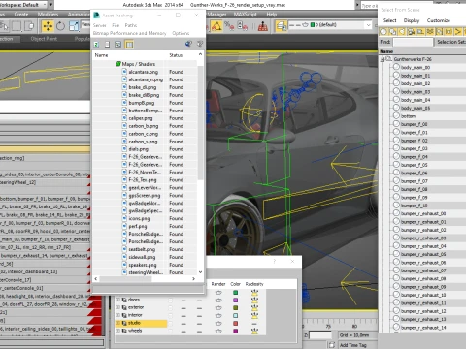Check the box in the exterior layer row
The height and width of the screenshot is (349, 466).
[171, 307]
